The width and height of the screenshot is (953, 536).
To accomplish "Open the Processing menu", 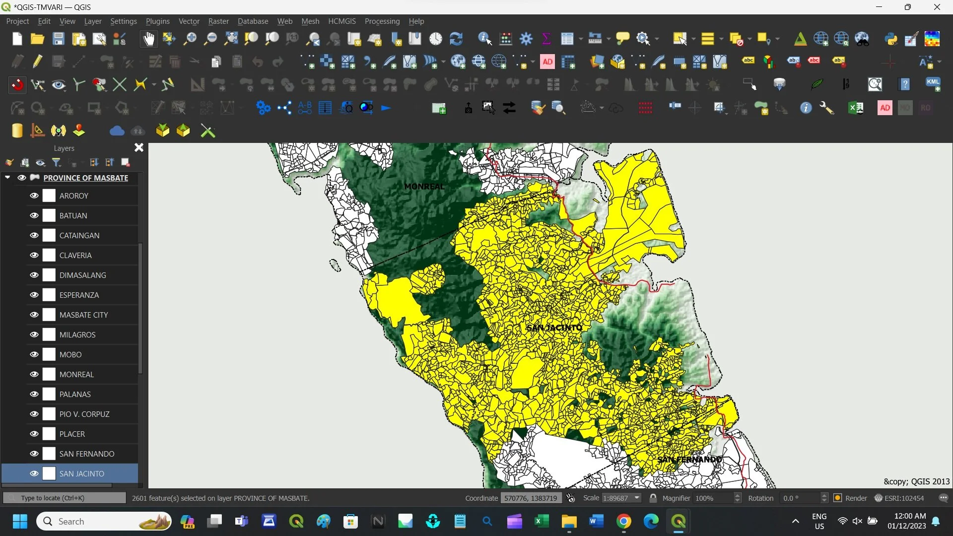I will [x=382, y=21].
